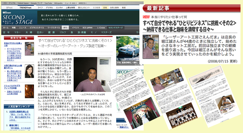The image size is (243, 133).
Task: Open the 大自然と絶景を楽しむ ranking link
Action: point(19,112)
